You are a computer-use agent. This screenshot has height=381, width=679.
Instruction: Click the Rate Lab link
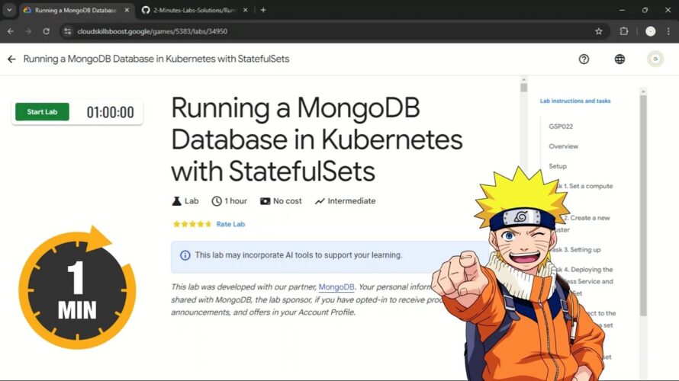click(x=230, y=224)
